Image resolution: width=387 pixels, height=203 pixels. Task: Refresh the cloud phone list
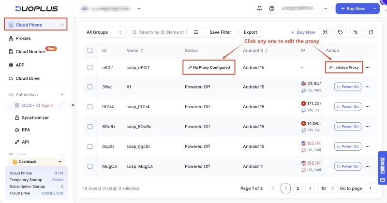(x=371, y=32)
